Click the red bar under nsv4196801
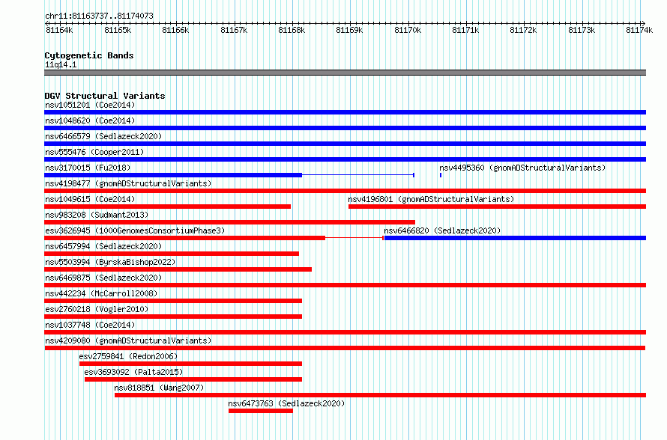The height and width of the screenshot is (440, 667). [498, 207]
